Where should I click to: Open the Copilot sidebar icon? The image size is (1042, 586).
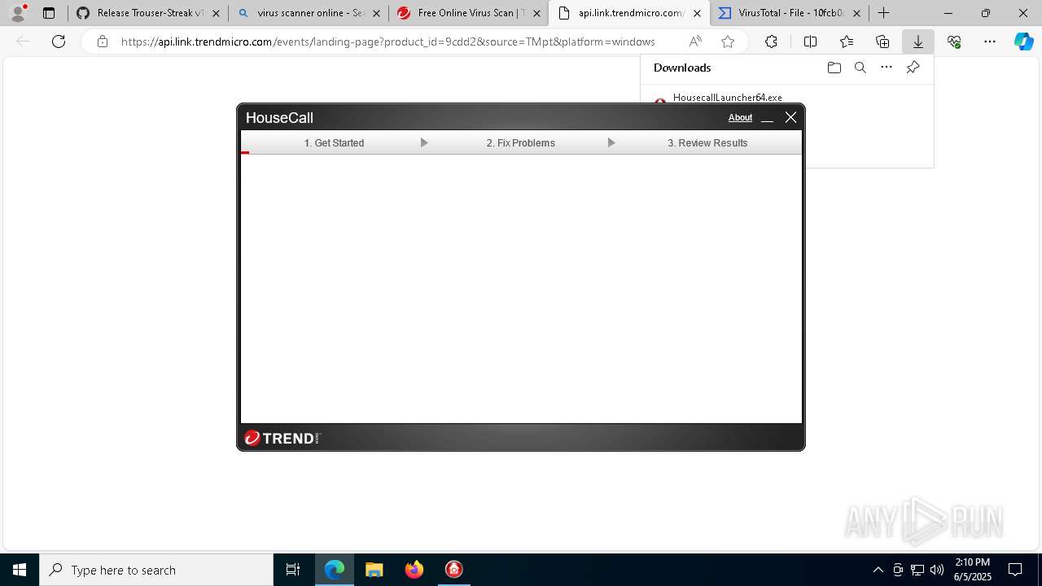1024,42
